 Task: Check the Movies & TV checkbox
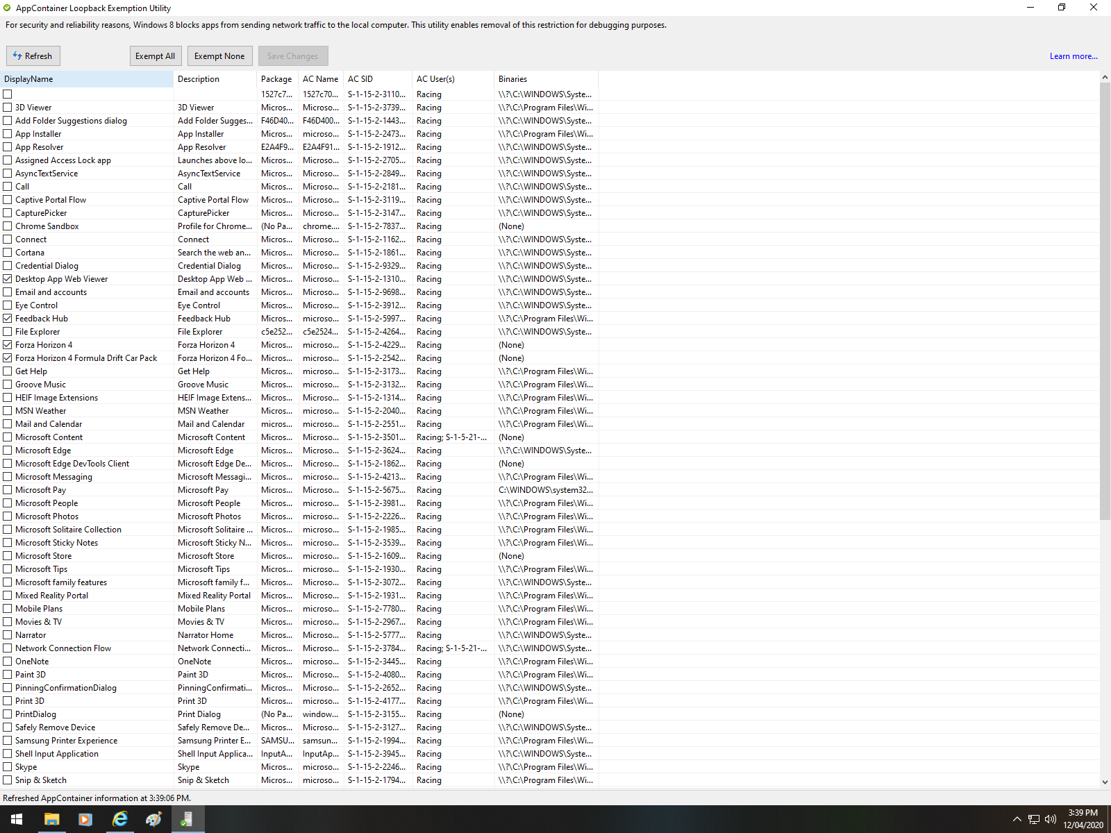point(8,622)
